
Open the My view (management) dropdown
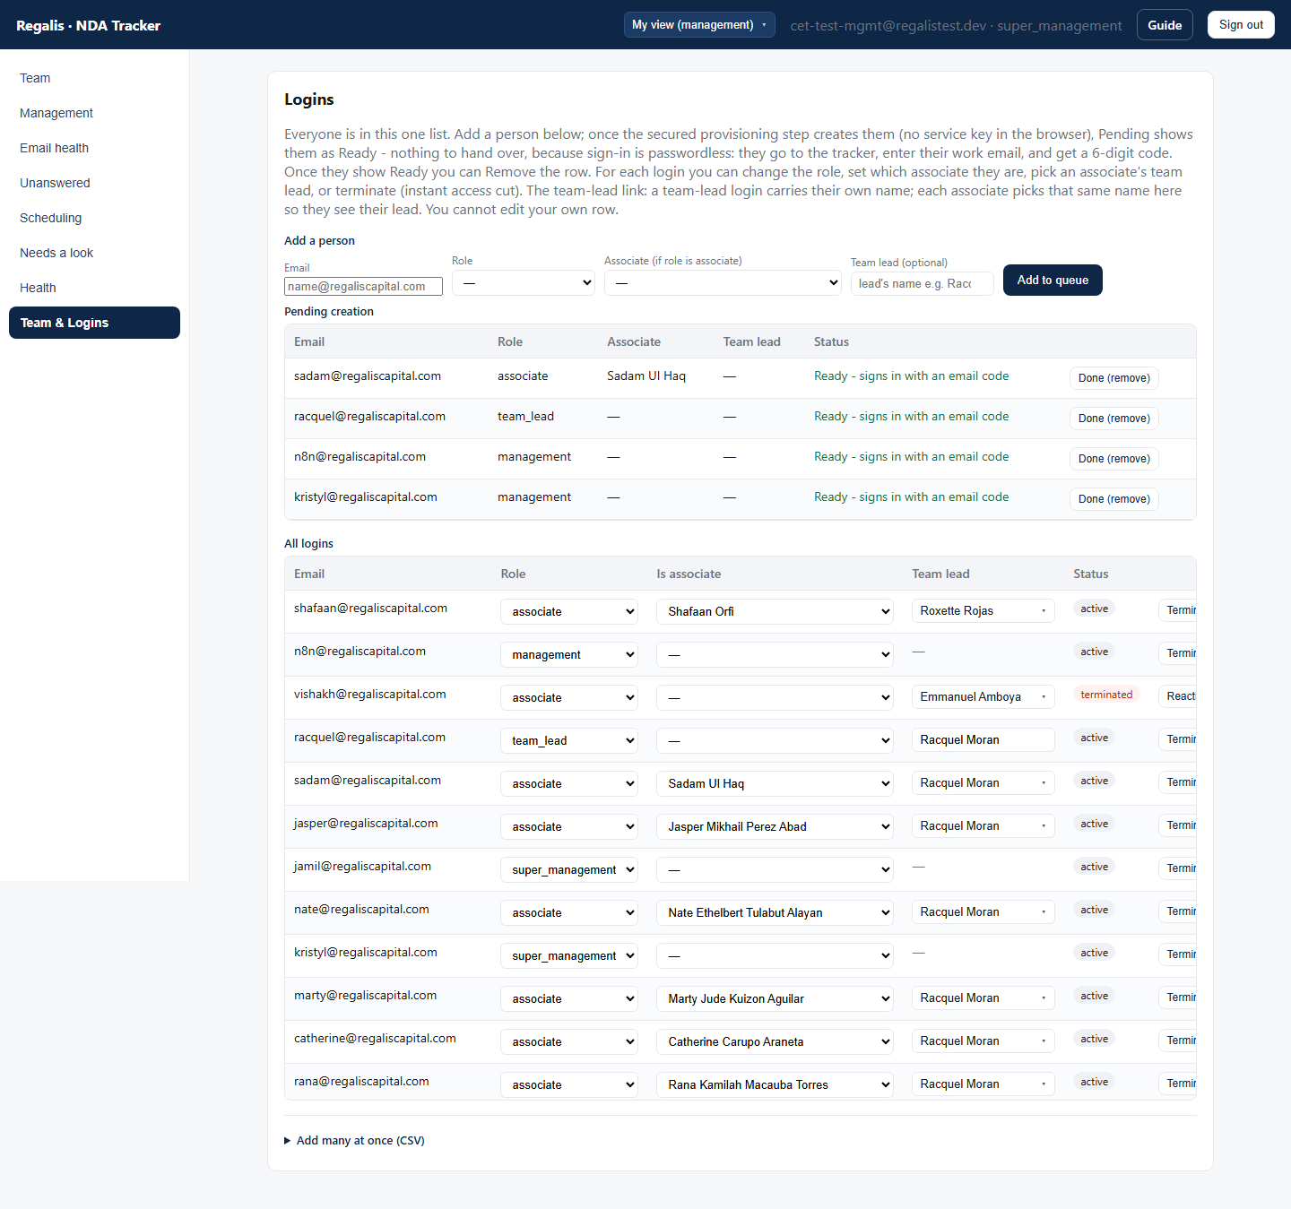(x=699, y=25)
